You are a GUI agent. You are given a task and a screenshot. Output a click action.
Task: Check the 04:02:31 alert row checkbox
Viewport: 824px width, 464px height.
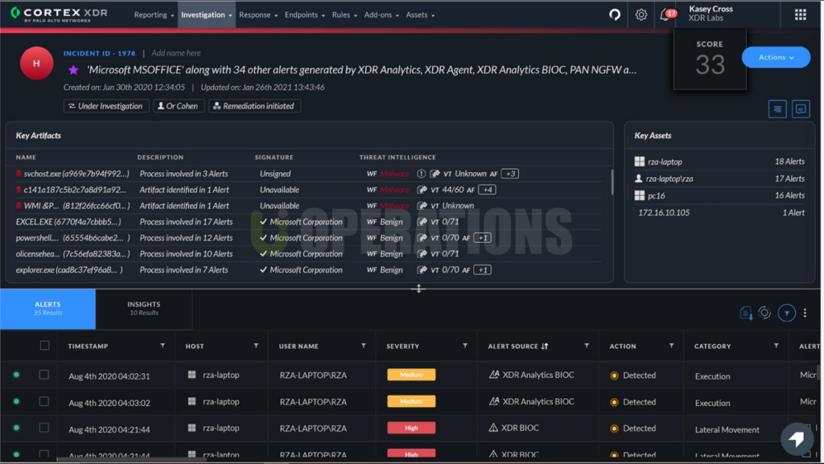pos(44,375)
